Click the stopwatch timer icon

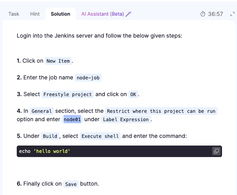click(203, 14)
